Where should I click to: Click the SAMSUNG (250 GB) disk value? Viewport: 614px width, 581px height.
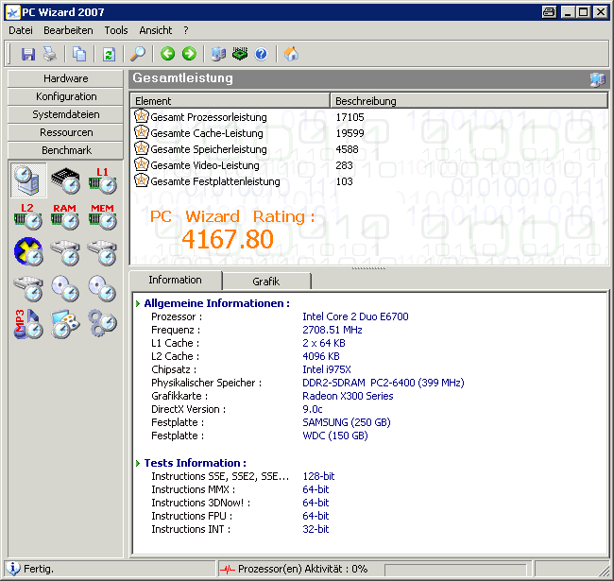coord(347,422)
